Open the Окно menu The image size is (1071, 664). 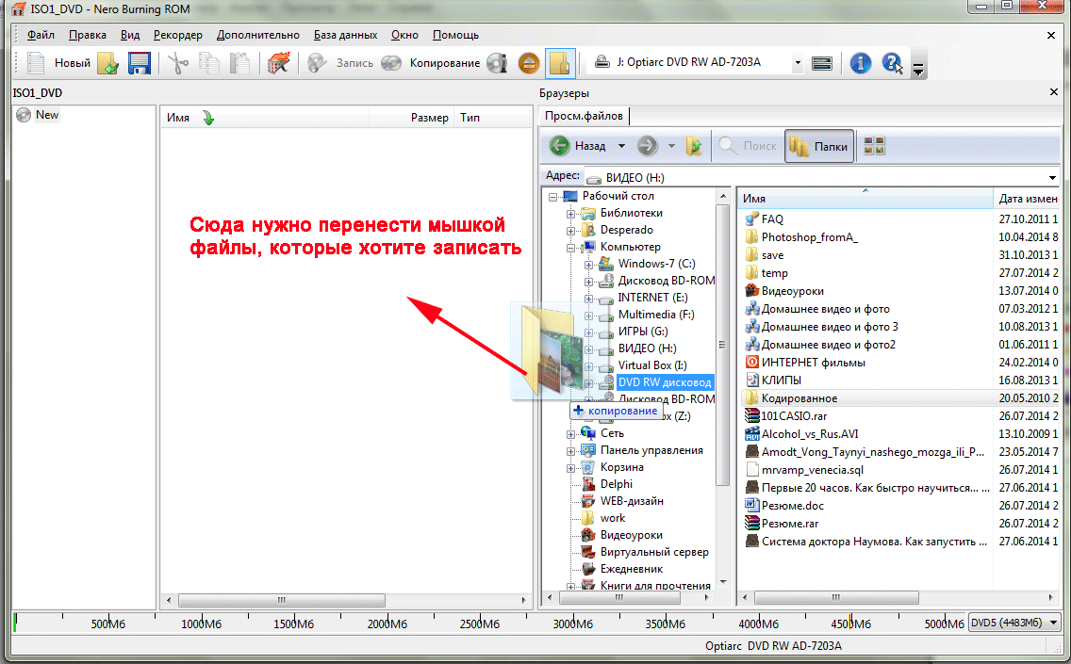tap(404, 35)
